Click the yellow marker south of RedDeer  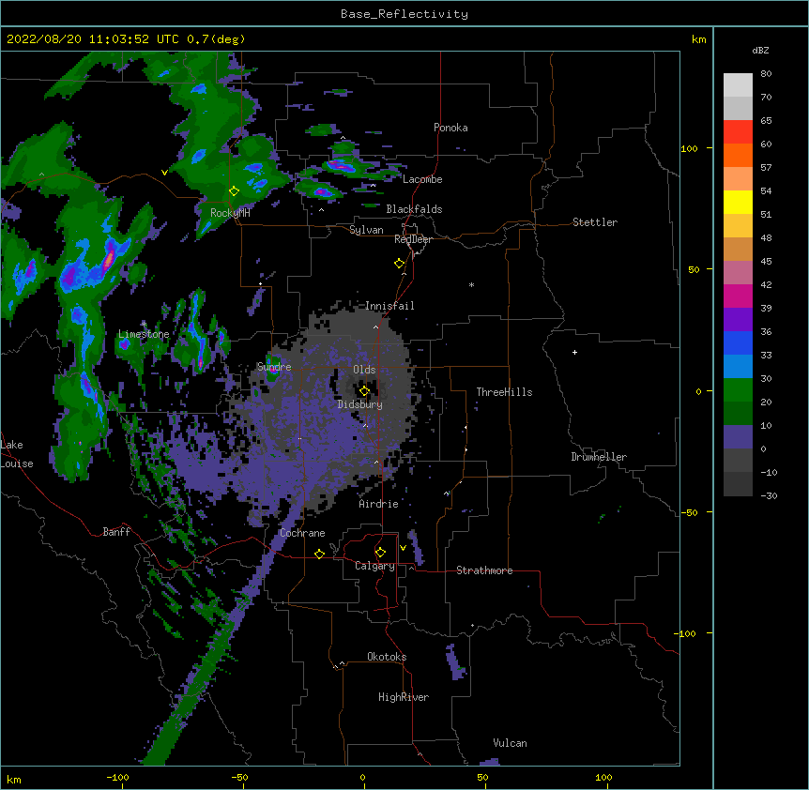pos(399,264)
